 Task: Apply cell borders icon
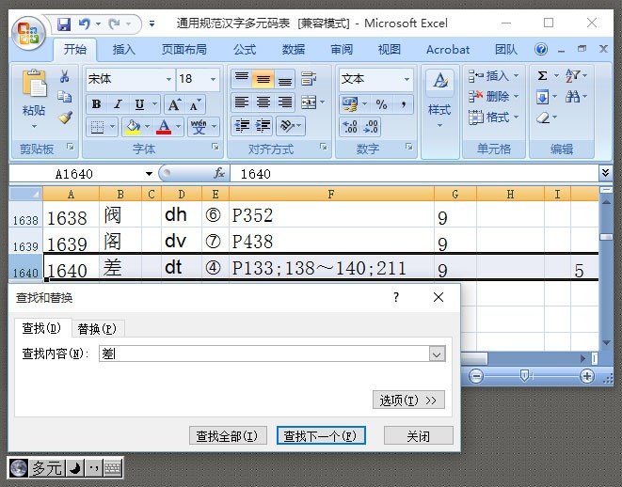tap(97, 127)
